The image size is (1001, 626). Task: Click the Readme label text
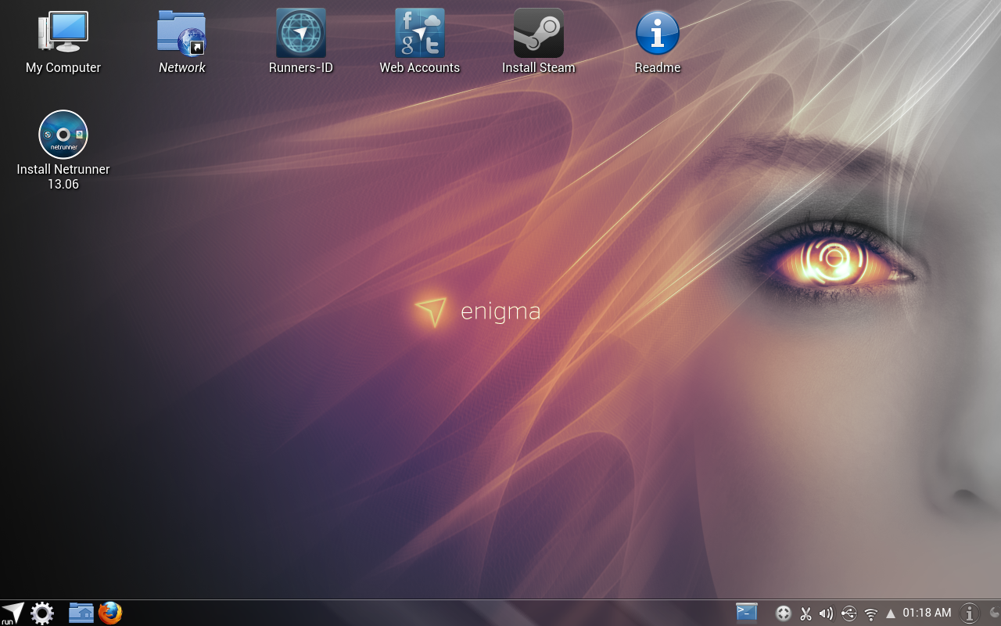pos(658,68)
